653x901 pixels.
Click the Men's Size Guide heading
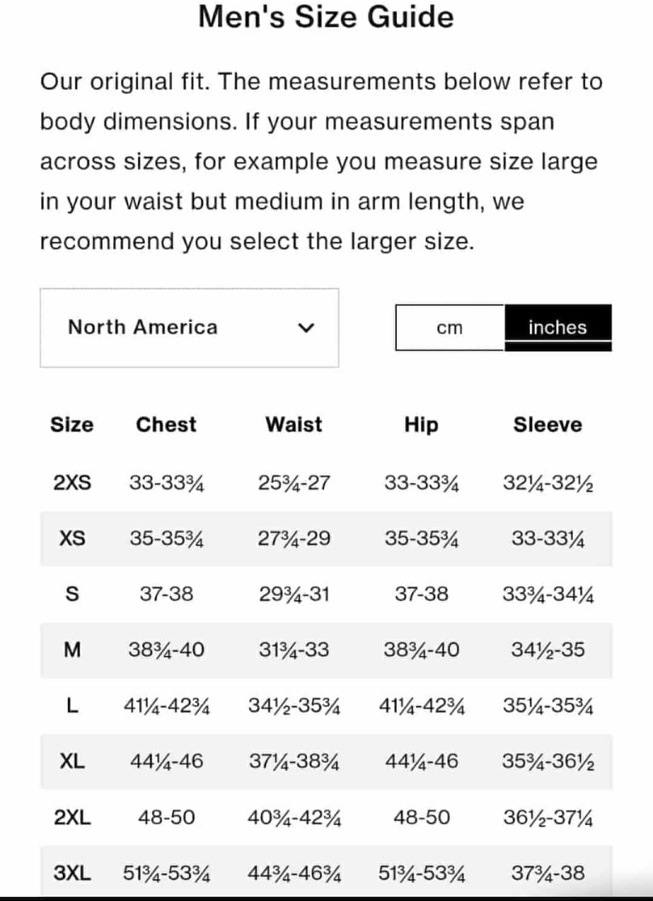(x=326, y=17)
